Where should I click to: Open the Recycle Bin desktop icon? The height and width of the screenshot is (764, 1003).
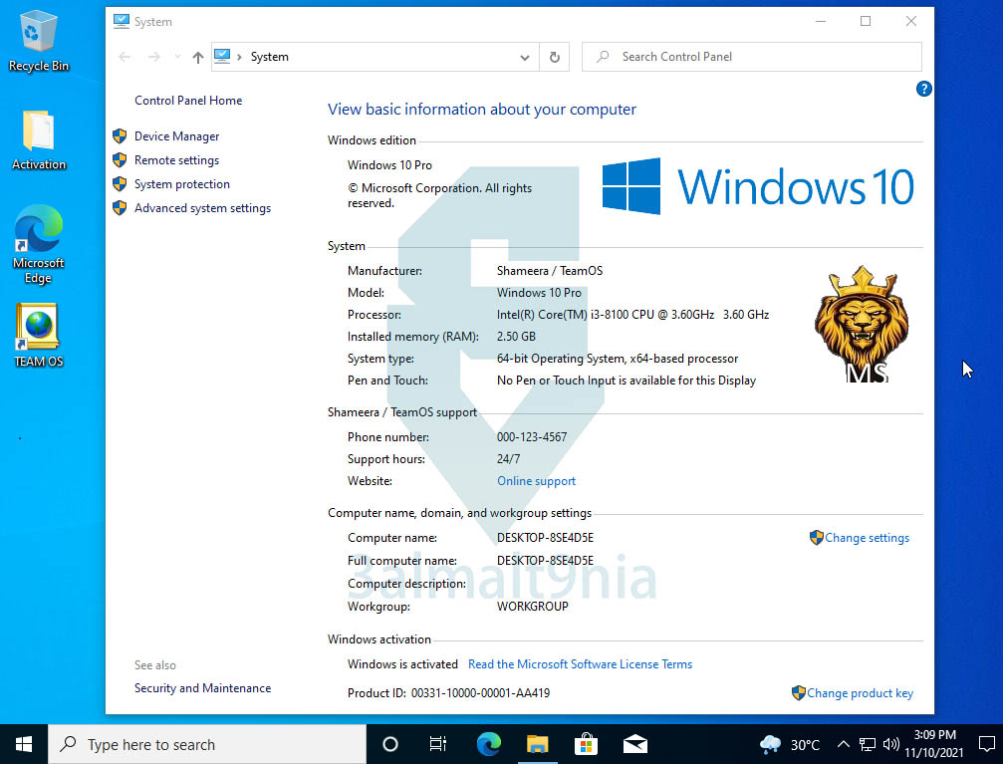pos(39,41)
